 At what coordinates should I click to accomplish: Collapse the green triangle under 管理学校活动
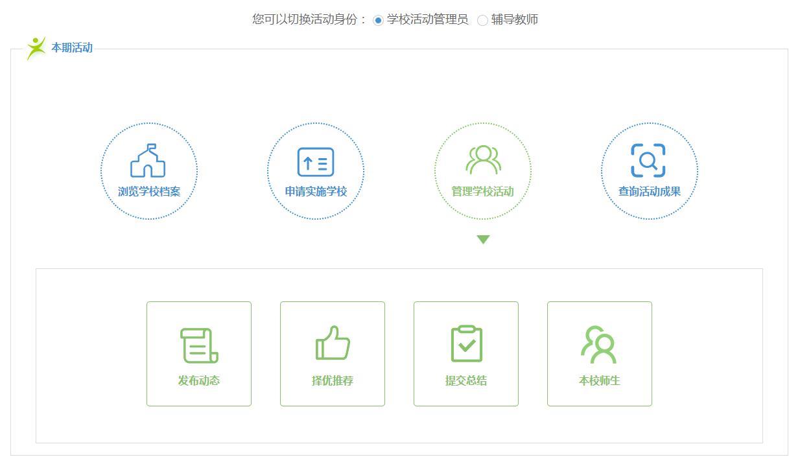[483, 240]
